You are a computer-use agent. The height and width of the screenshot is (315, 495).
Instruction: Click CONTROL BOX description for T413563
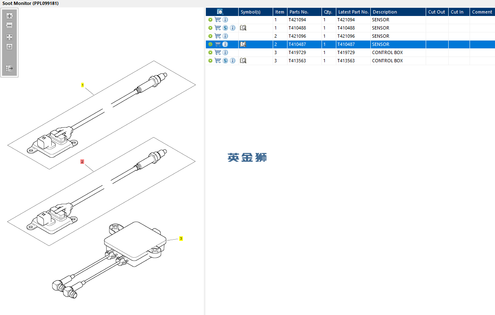tap(387, 61)
